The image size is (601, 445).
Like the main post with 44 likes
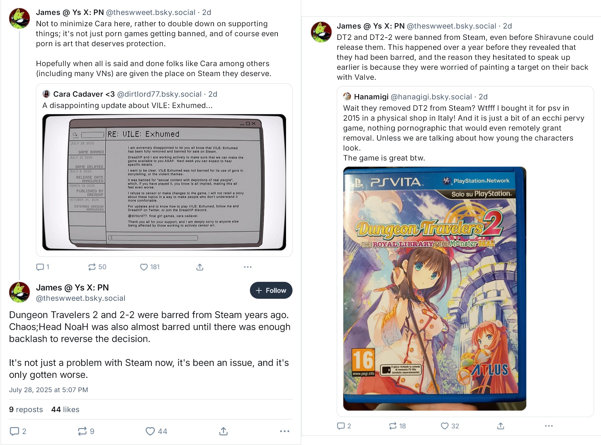pyautogui.click(x=156, y=431)
